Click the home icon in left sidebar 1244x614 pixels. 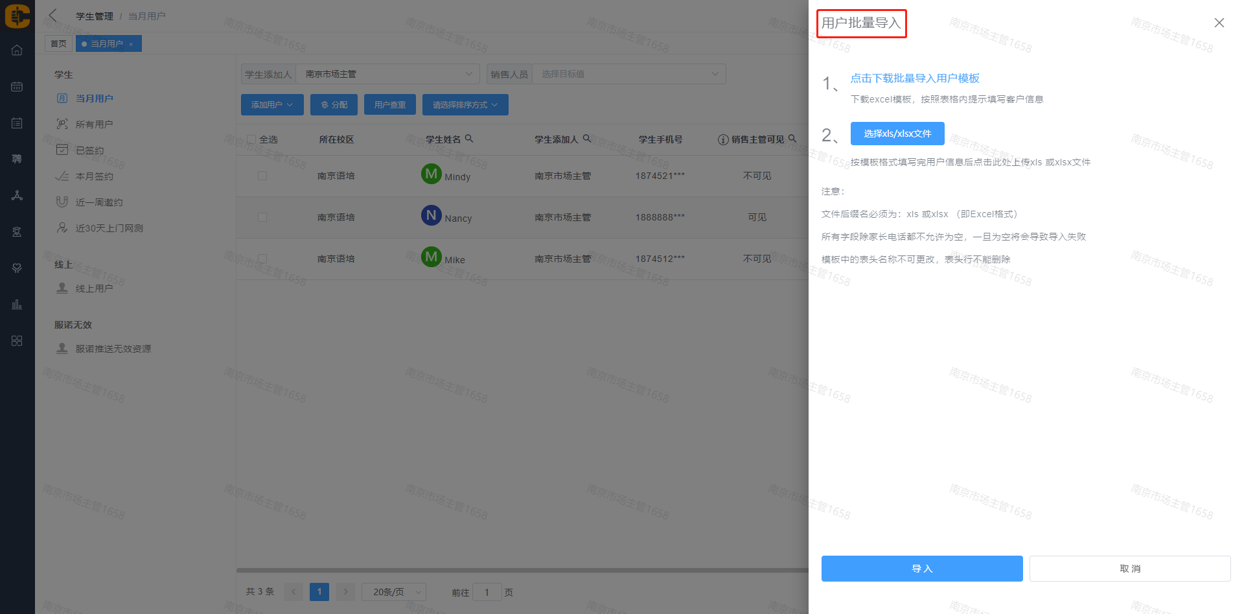click(17, 50)
